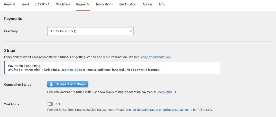Go to the Validation tab

(63, 4)
